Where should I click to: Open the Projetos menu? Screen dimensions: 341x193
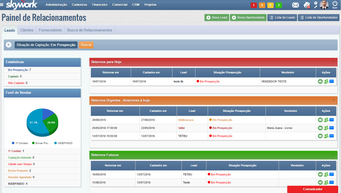click(x=150, y=5)
